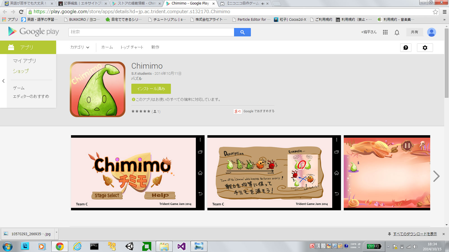Image resolution: width=449 pixels, height=252 pixels.
Task: Reload the page in Chrome
Action: tap(21, 12)
